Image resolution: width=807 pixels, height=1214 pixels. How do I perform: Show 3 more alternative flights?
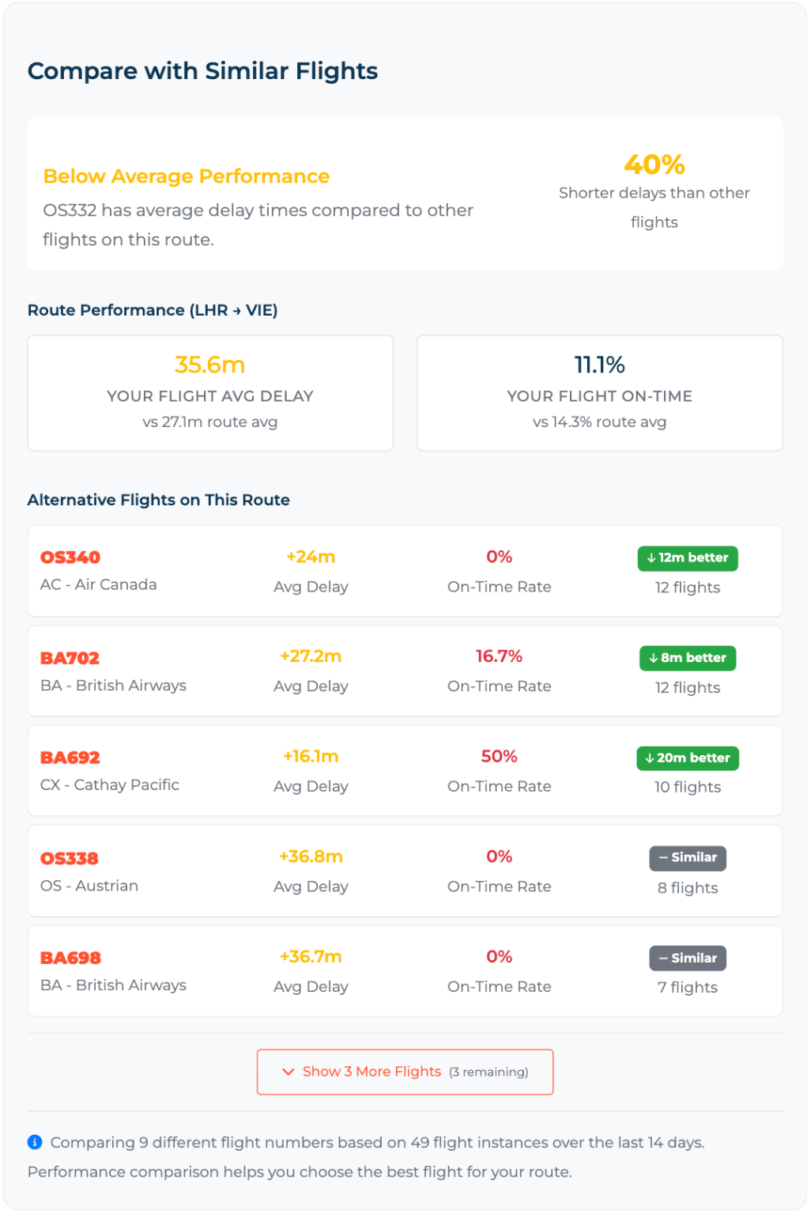(405, 1072)
